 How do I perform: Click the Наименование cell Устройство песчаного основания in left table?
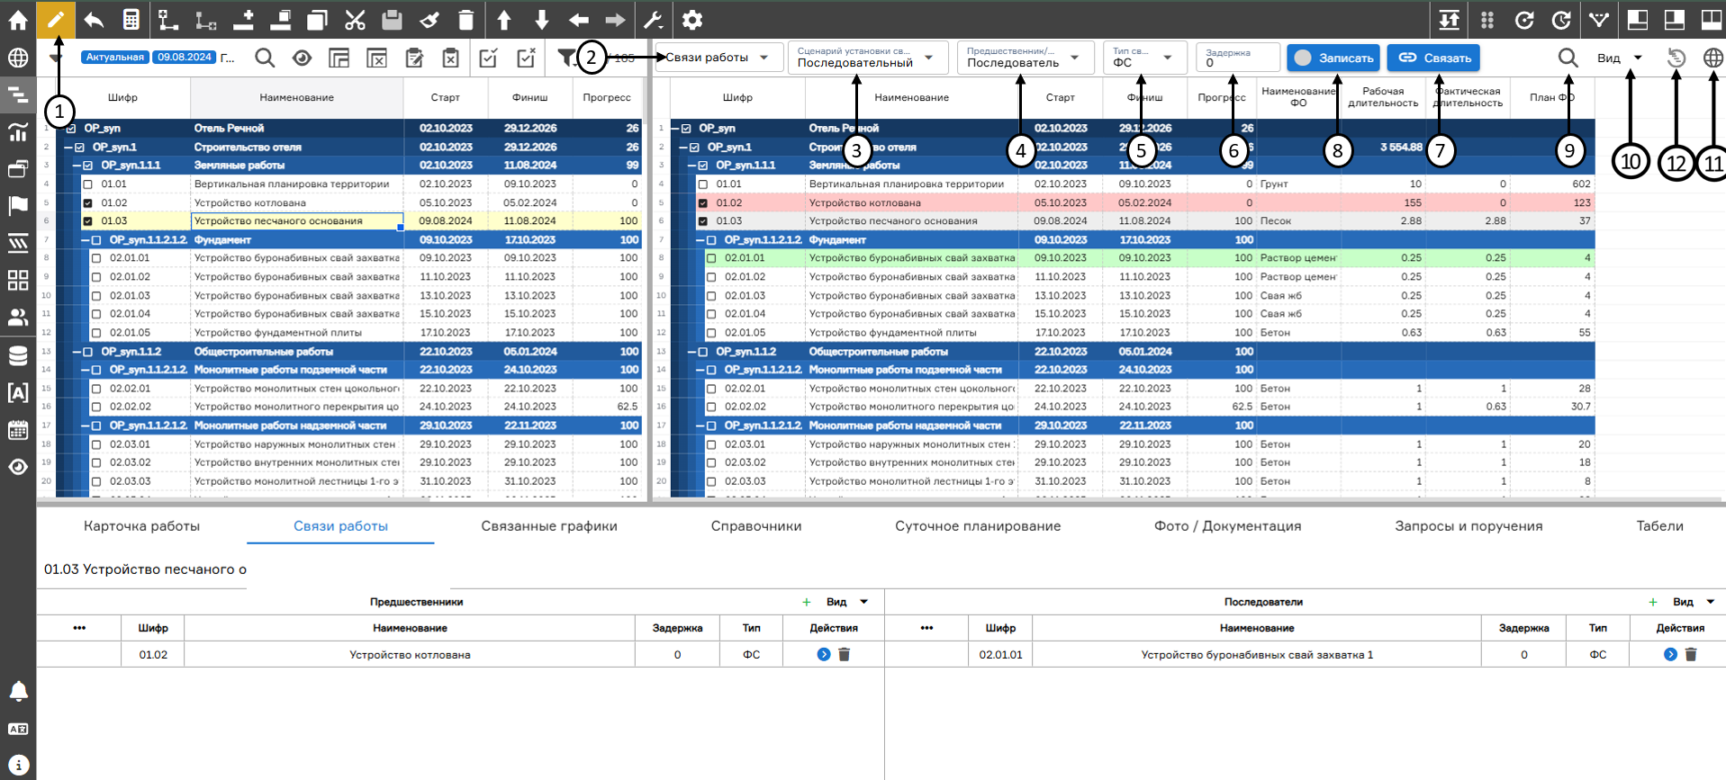click(x=296, y=221)
